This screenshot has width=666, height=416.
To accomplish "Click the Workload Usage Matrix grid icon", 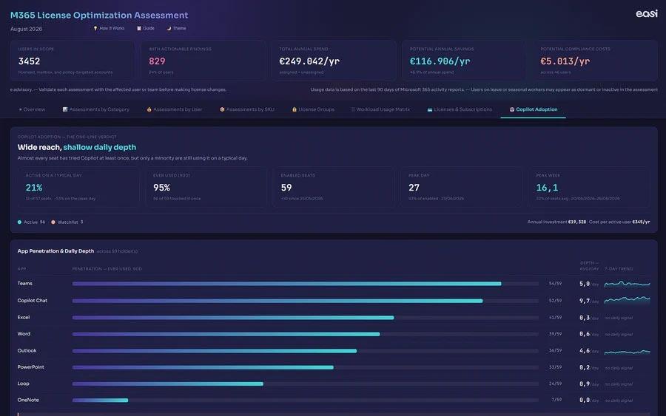I will tap(353, 109).
